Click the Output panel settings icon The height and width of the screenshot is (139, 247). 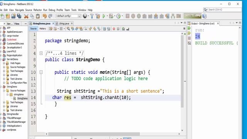point(189,43)
